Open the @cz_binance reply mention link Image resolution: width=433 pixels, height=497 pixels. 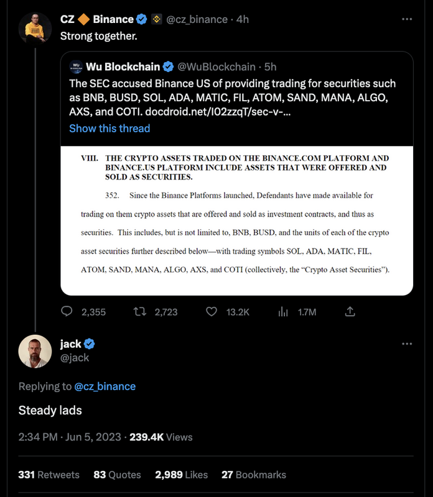point(105,386)
